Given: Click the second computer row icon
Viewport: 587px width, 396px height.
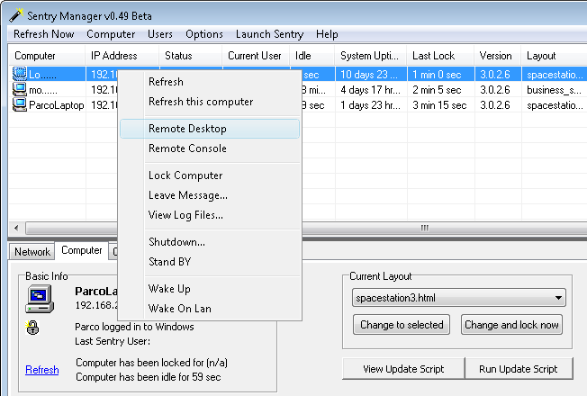Looking at the screenshot, I should (20, 89).
